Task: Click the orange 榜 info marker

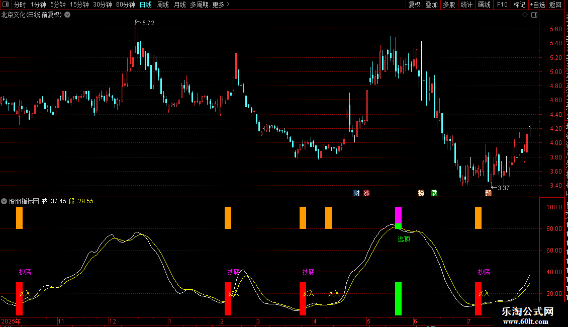Action: coord(421,193)
